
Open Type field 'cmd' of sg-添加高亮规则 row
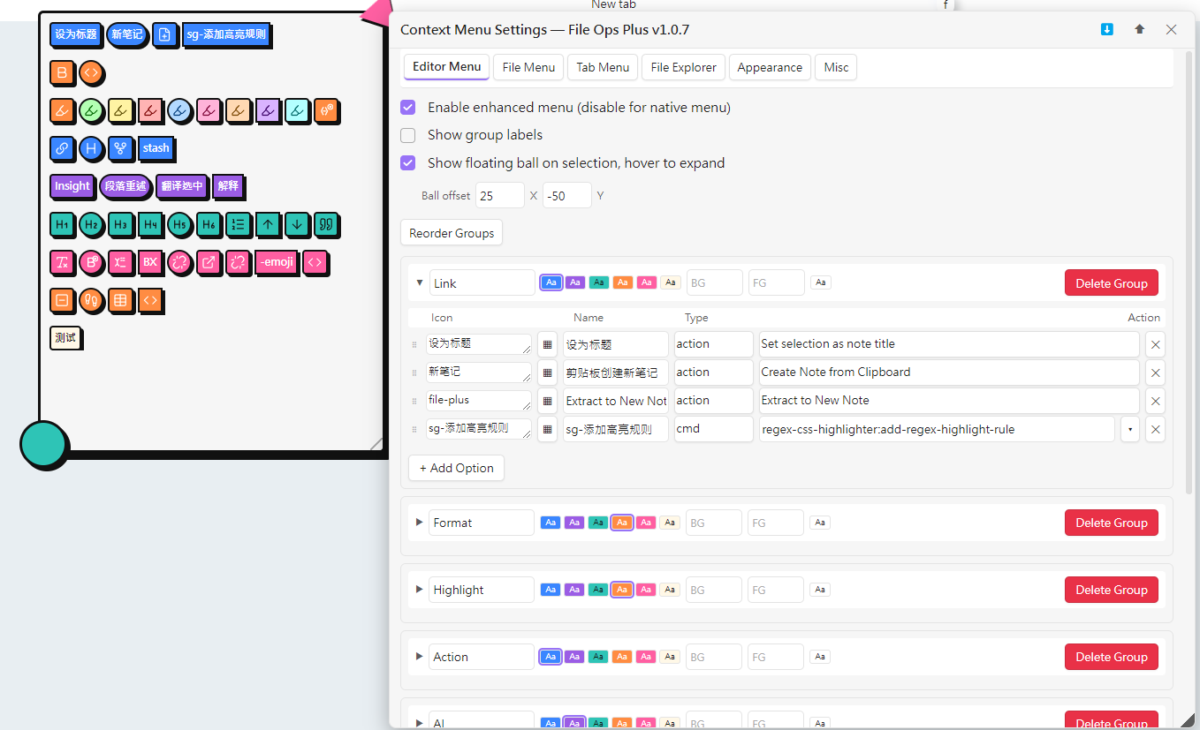tap(713, 429)
